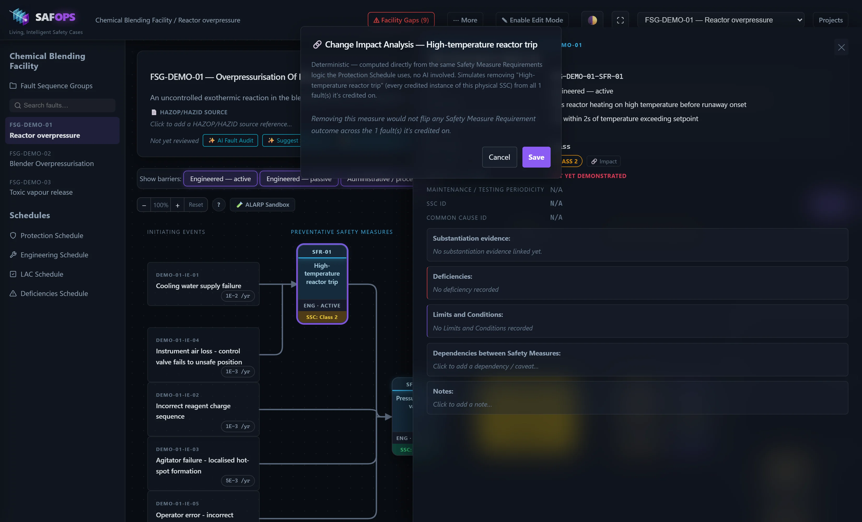Click the Deficiencies section

point(637,283)
